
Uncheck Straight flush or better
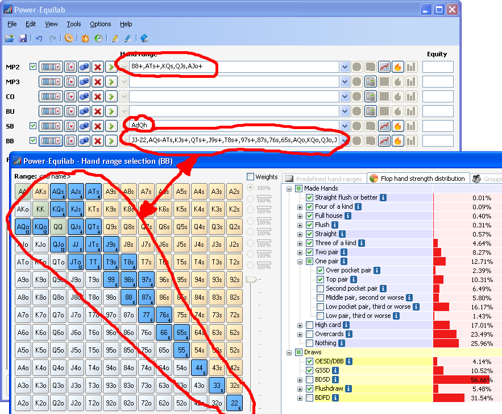tap(309, 197)
